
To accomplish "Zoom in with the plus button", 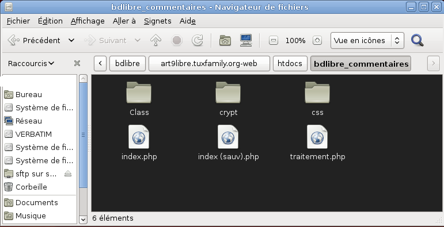I will click(x=317, y=40).
